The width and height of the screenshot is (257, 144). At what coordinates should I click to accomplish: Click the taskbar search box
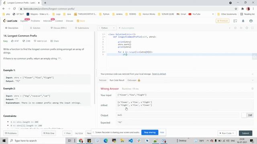click(x=37, y=140)
